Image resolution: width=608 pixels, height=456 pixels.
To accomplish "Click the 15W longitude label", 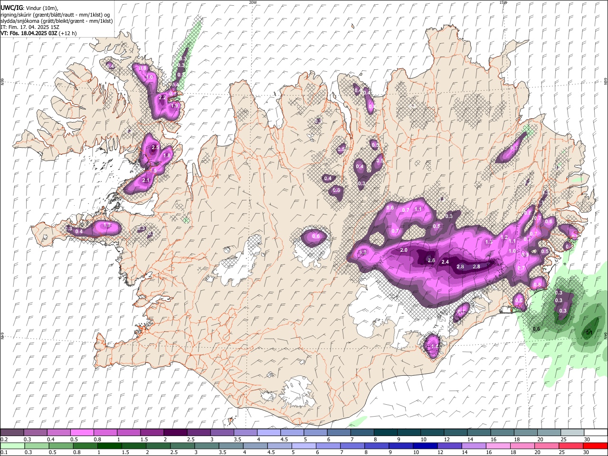I will pos(503,2).
